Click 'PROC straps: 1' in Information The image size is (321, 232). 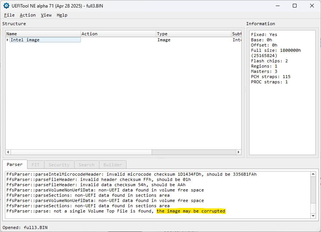pos(269,82)
